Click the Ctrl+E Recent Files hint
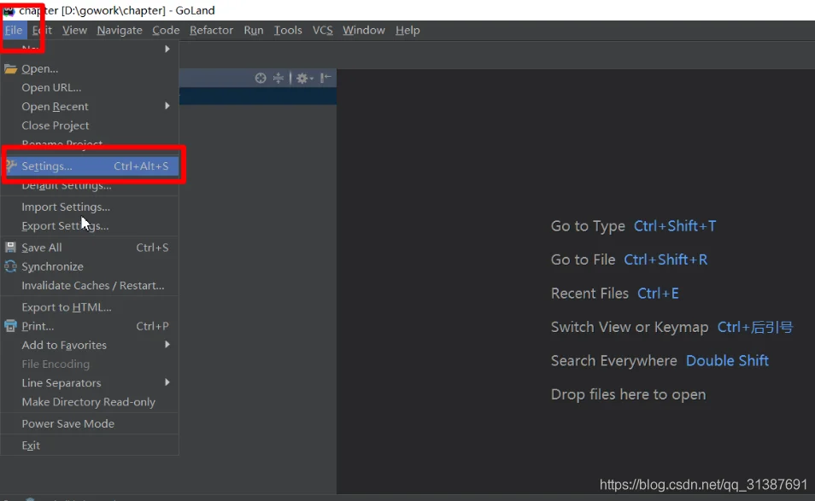Viewport: 815px width, 501px height. point(658,294)
